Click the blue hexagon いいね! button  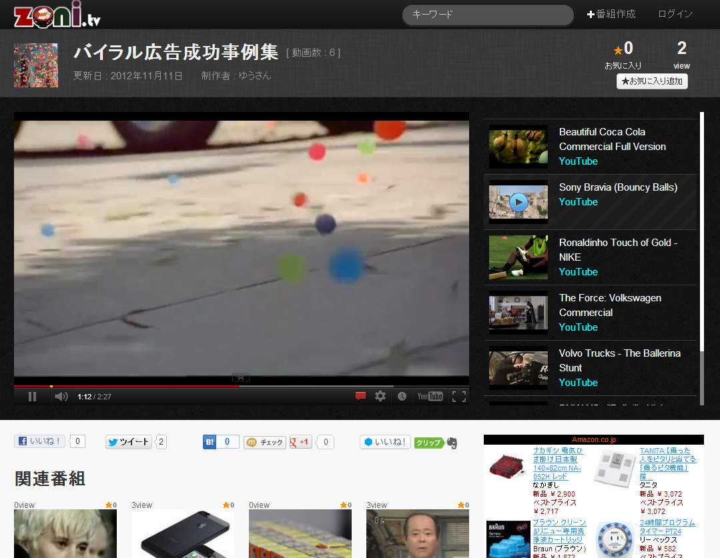coord(385,442)
